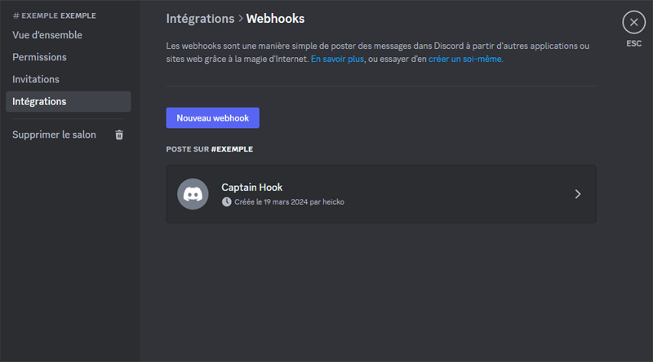The height and width of the screenshot is (362, 653).
Task: Click the clock icon by the creation date
Action: click(x=226, y=201)
